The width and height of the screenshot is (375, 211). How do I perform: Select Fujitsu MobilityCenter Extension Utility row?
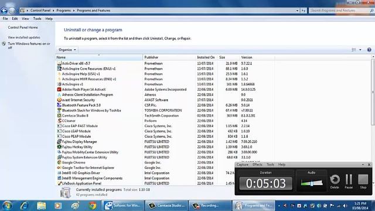click(165, 152)
